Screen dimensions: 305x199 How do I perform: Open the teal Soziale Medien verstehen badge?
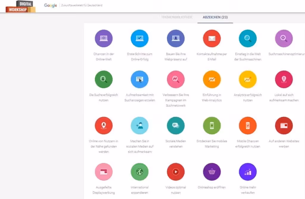click(x=176, y=126)
